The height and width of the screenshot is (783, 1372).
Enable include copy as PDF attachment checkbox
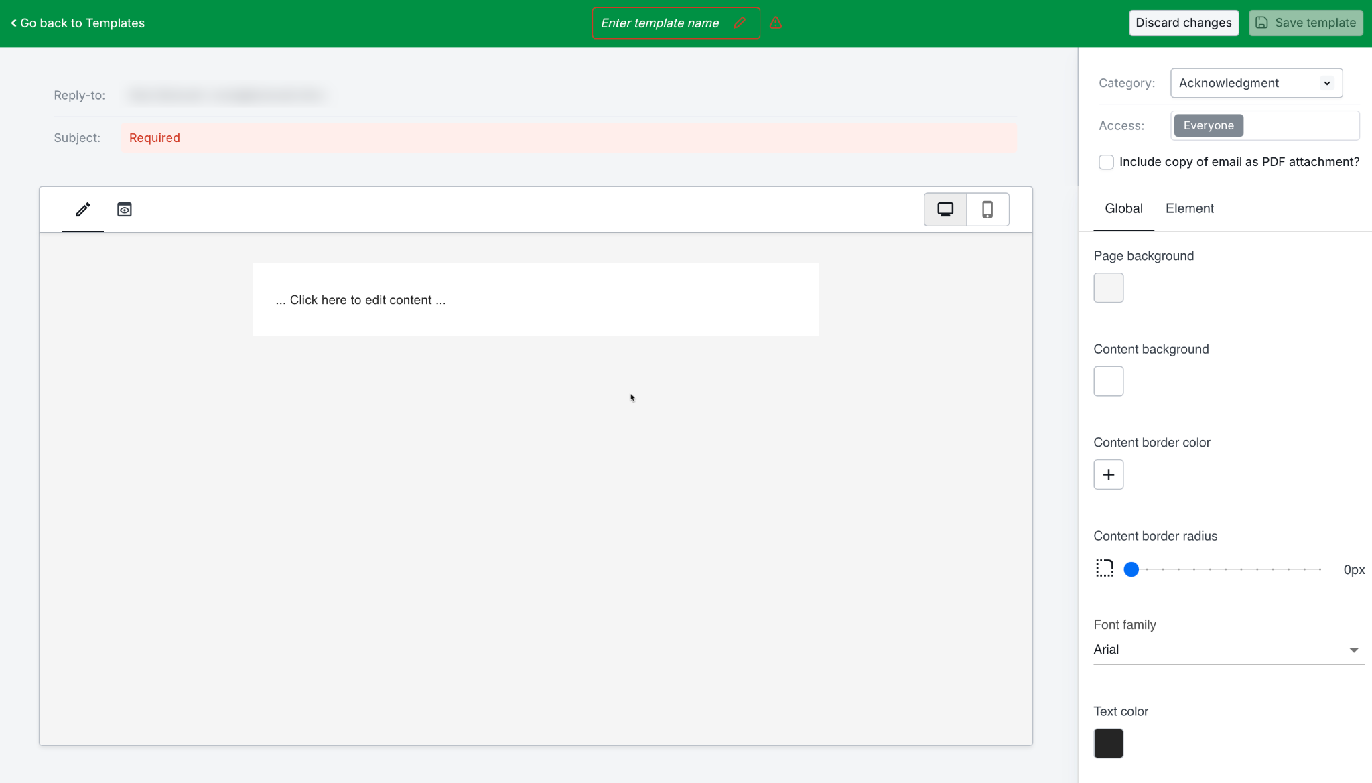(1106, 162)
